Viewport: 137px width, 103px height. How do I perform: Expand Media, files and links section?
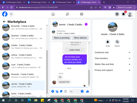tap(113, 64)
